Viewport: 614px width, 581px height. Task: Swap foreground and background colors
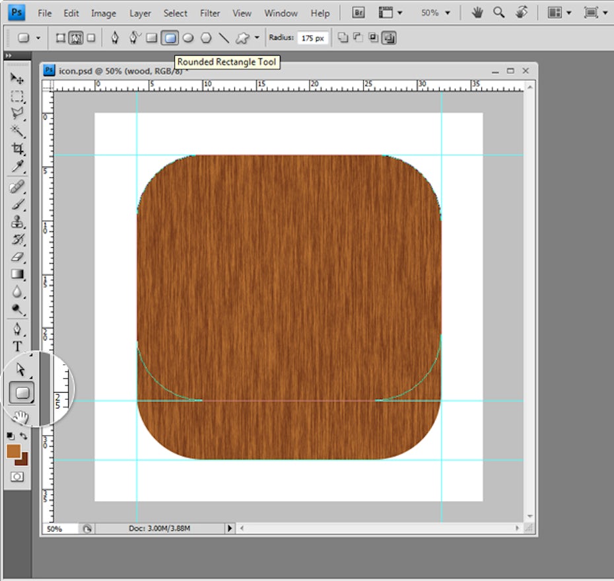pos(24,436)
